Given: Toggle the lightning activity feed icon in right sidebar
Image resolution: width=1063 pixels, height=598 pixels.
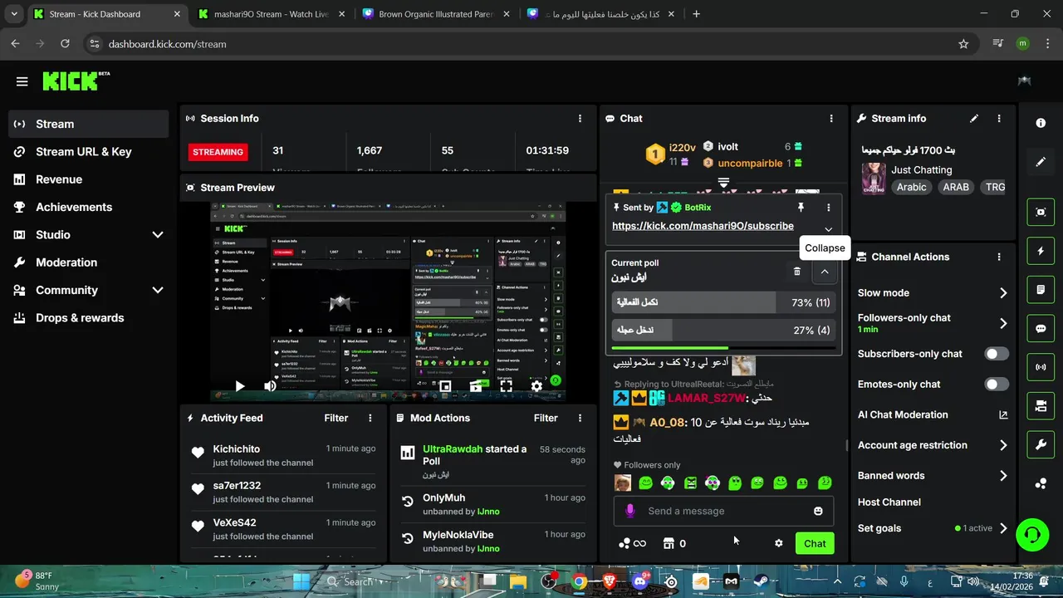Looking at the screenshot, I should (x=1041, y=251).
